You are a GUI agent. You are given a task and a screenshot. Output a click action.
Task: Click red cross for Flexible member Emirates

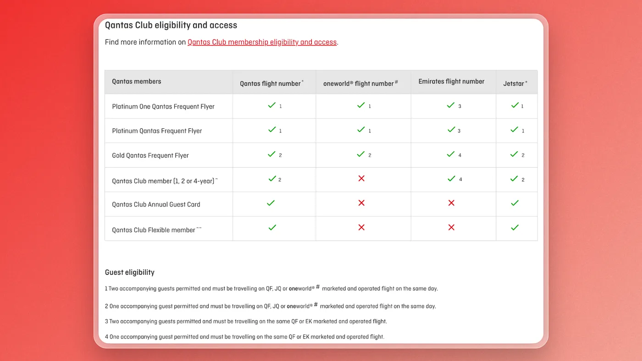click(451, 227)
